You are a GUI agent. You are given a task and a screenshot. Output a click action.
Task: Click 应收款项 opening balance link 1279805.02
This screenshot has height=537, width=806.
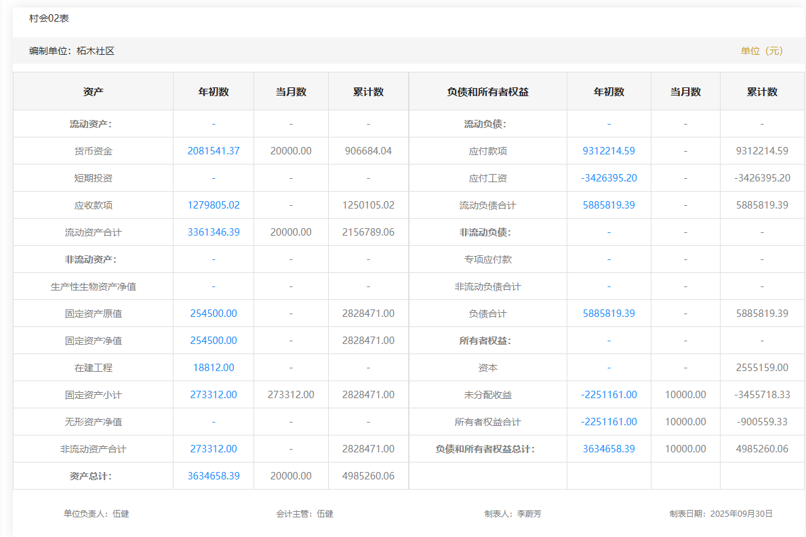(214, 205)
